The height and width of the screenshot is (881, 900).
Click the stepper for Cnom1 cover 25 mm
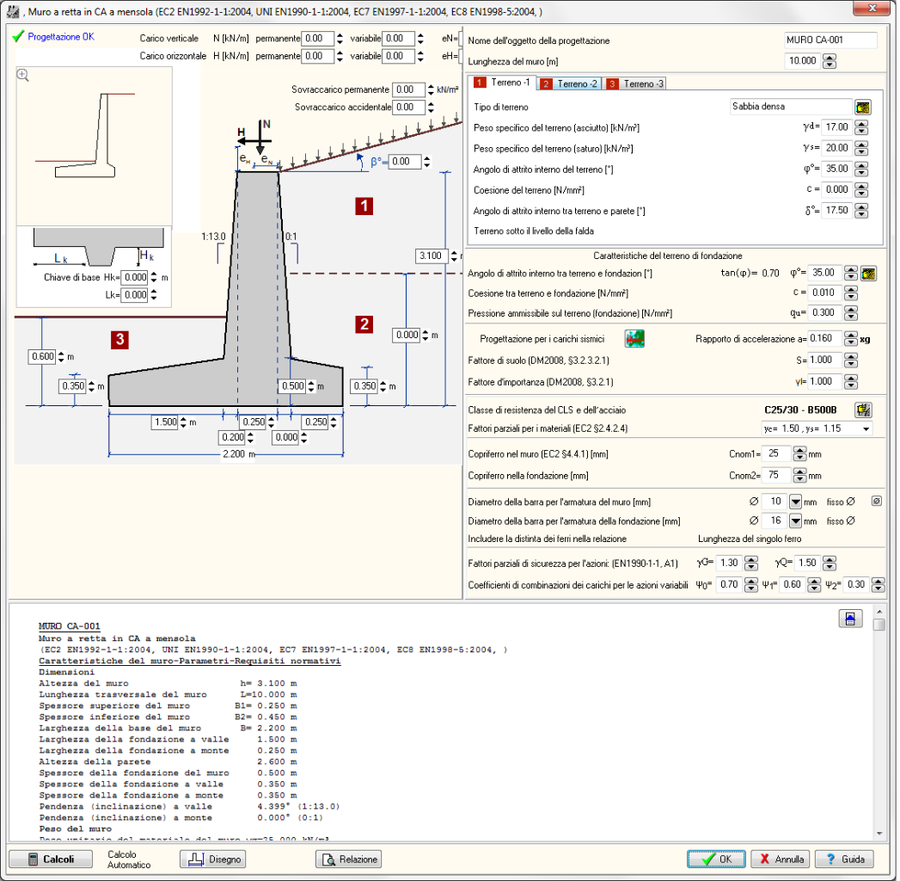coord(799,454)
